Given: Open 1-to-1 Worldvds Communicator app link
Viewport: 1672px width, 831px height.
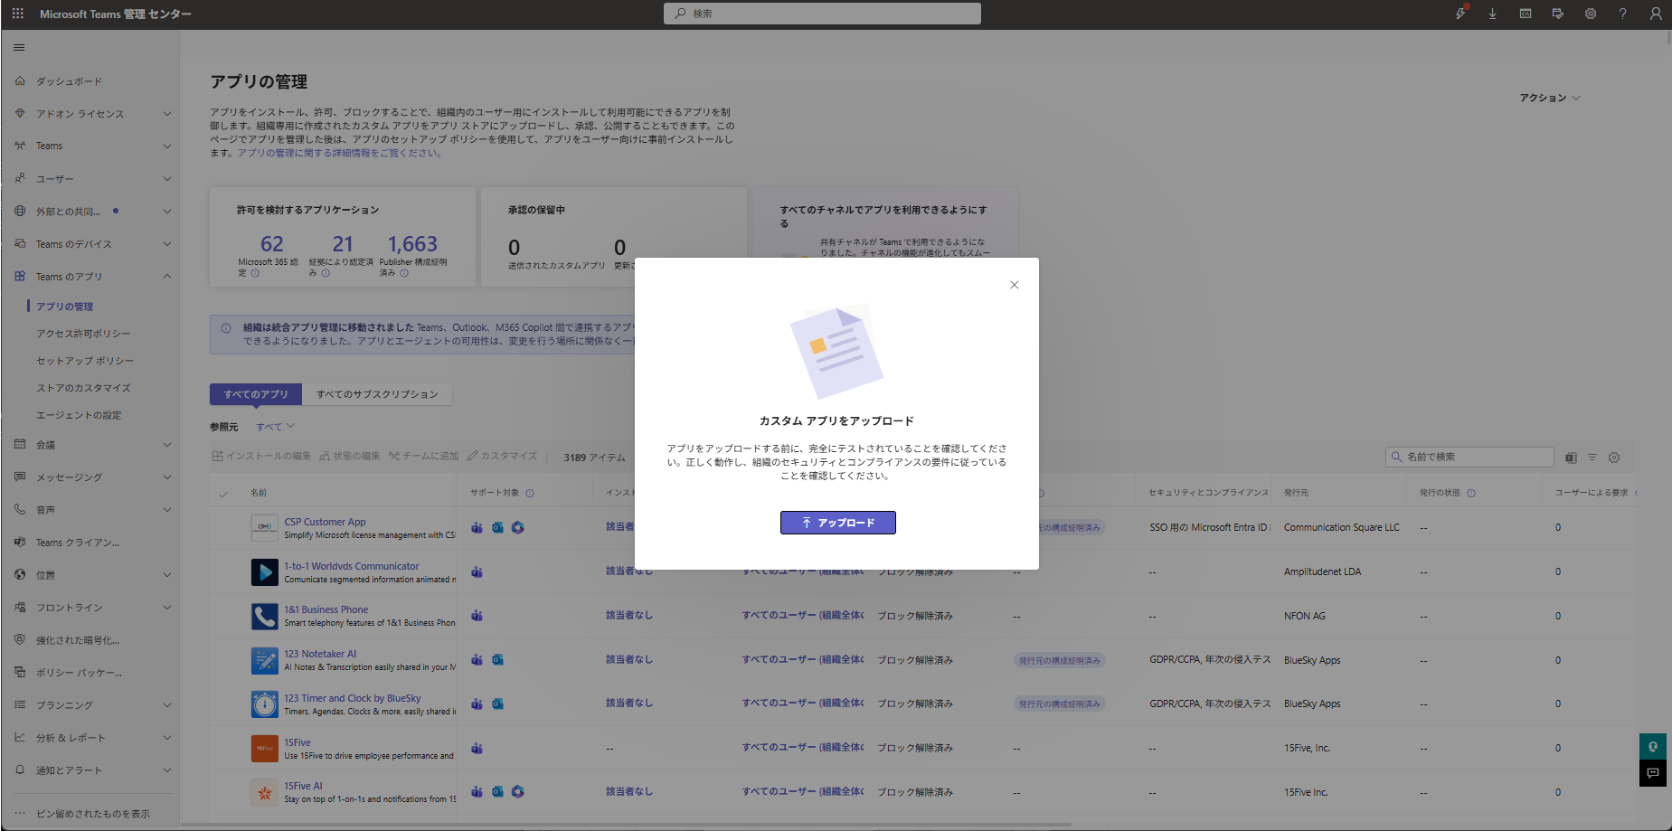Looking at the screenshot, I should 352,566.
